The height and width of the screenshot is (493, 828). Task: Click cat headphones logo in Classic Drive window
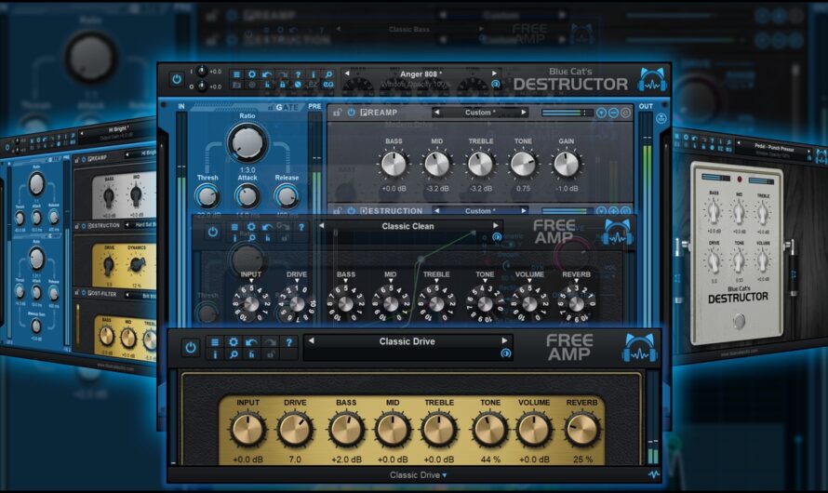coord(640,347)
